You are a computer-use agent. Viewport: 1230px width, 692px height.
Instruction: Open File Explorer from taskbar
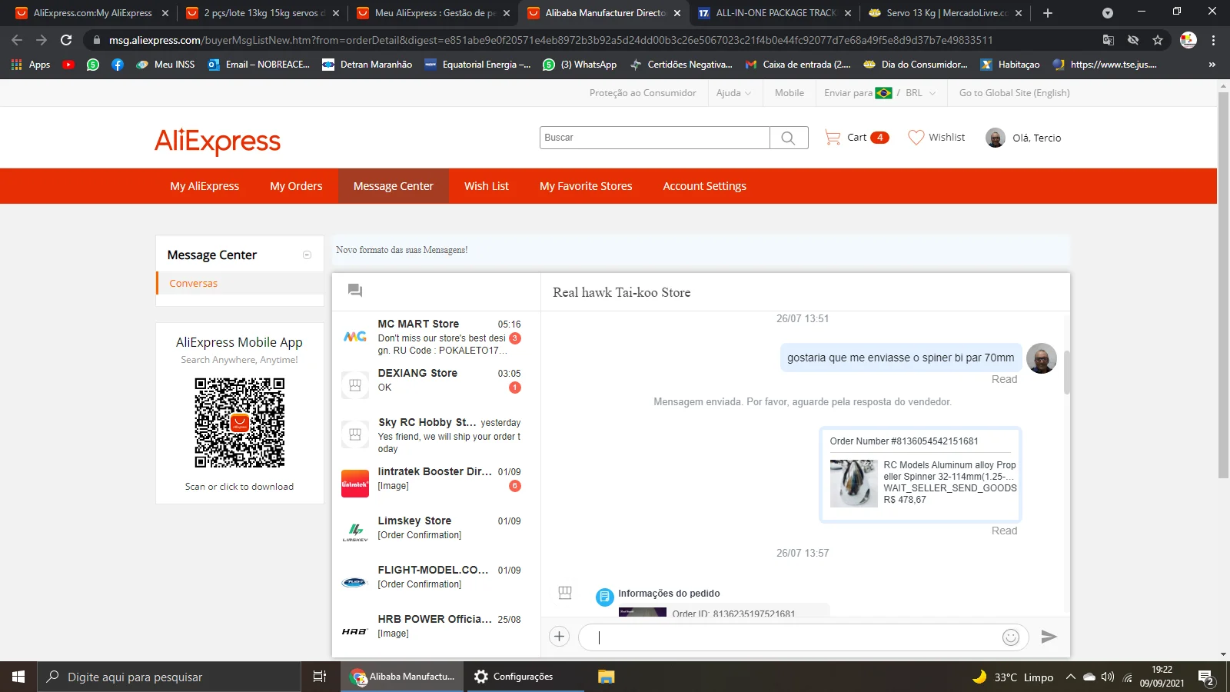(607, 677)
